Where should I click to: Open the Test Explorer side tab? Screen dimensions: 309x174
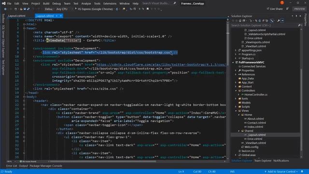coord(3,68)
